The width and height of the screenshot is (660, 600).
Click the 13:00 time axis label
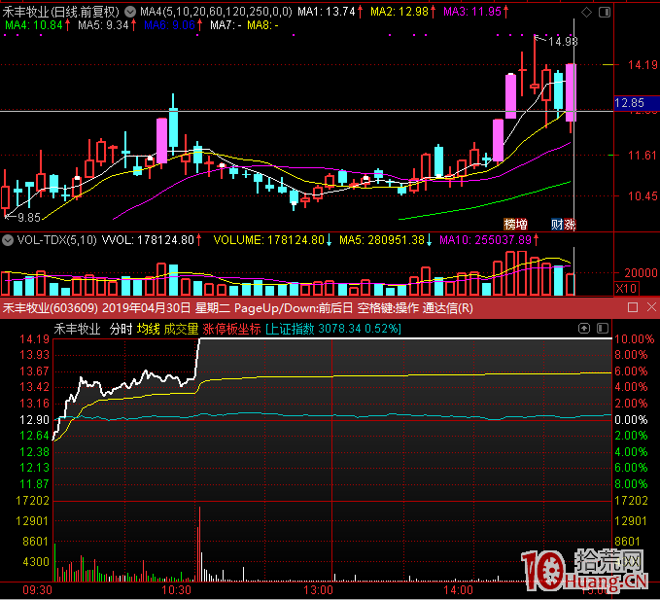(x=318, y=590)
